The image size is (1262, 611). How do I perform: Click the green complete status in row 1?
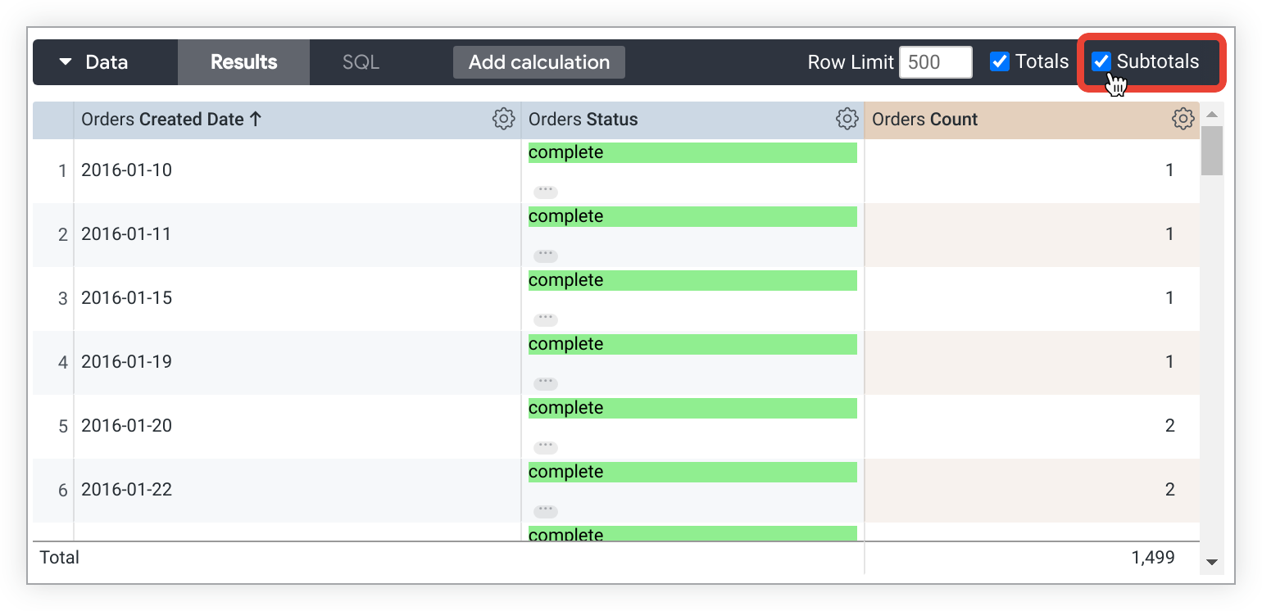click(x=692, y=153)
